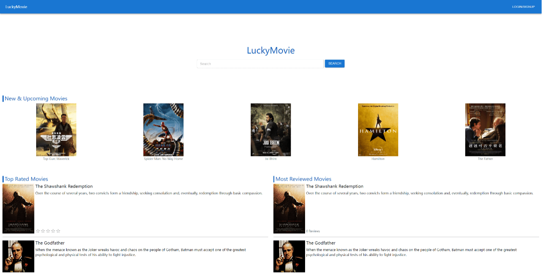542x274 pixels.
Task: Click the blue SEARCH button
Action: point(335,63)
